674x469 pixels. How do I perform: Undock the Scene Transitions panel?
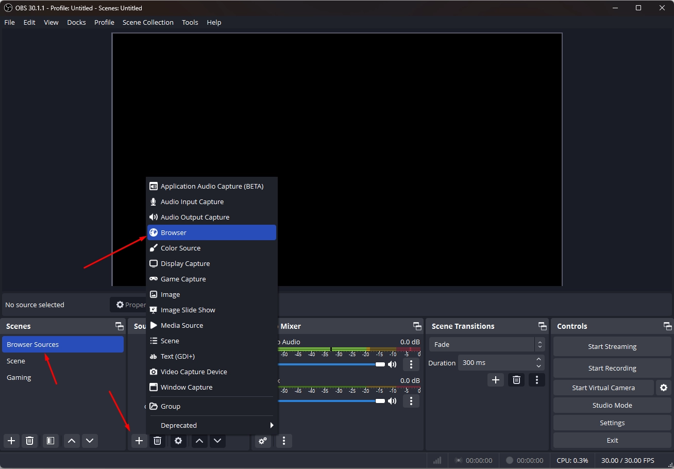tap(543, 326)
